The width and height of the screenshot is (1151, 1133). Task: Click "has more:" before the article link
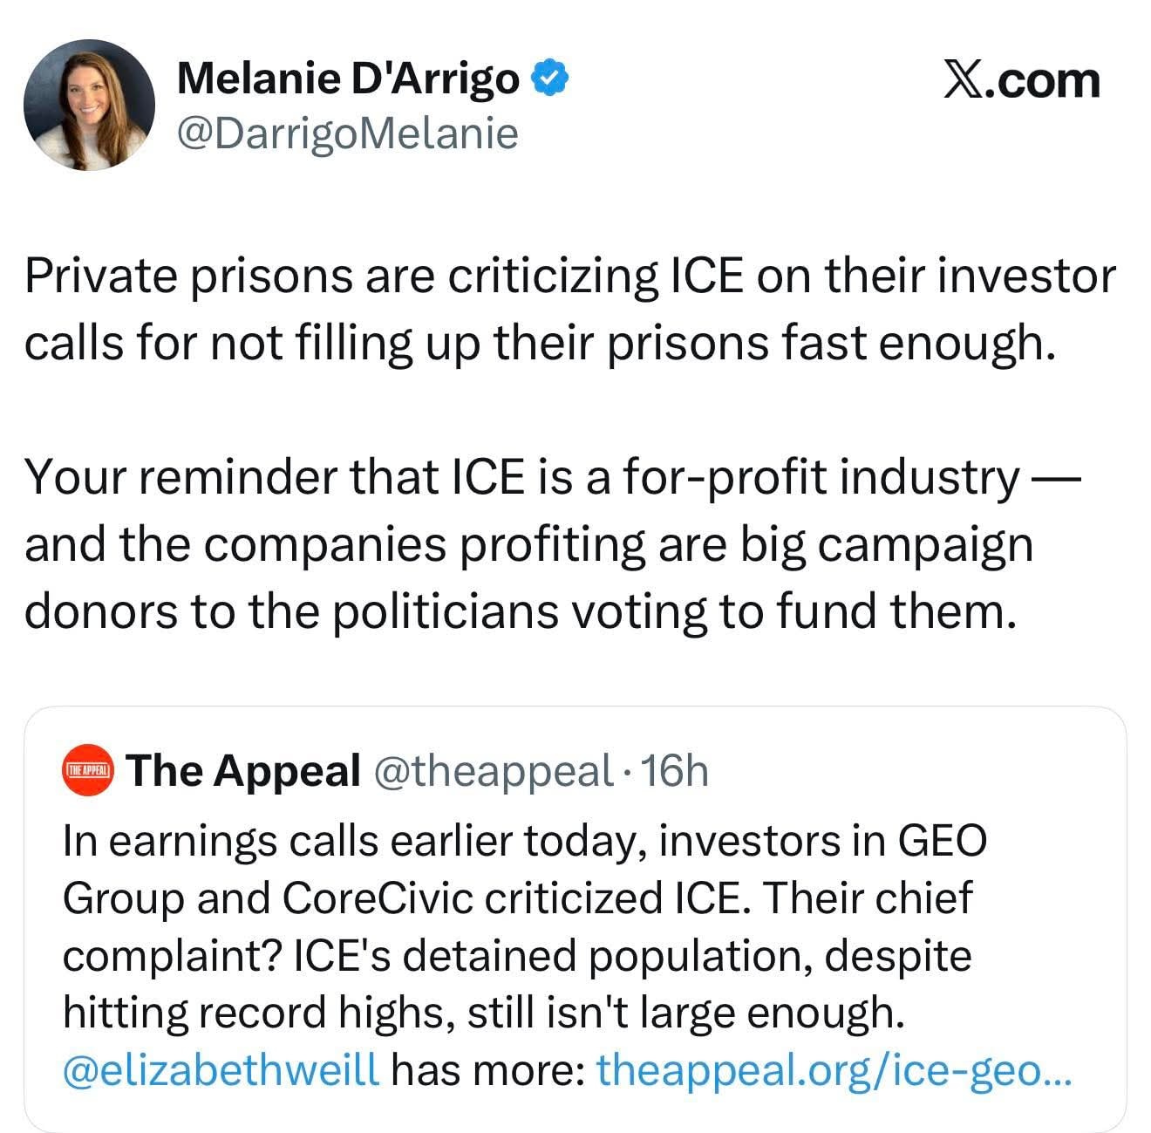(487, 1069)
